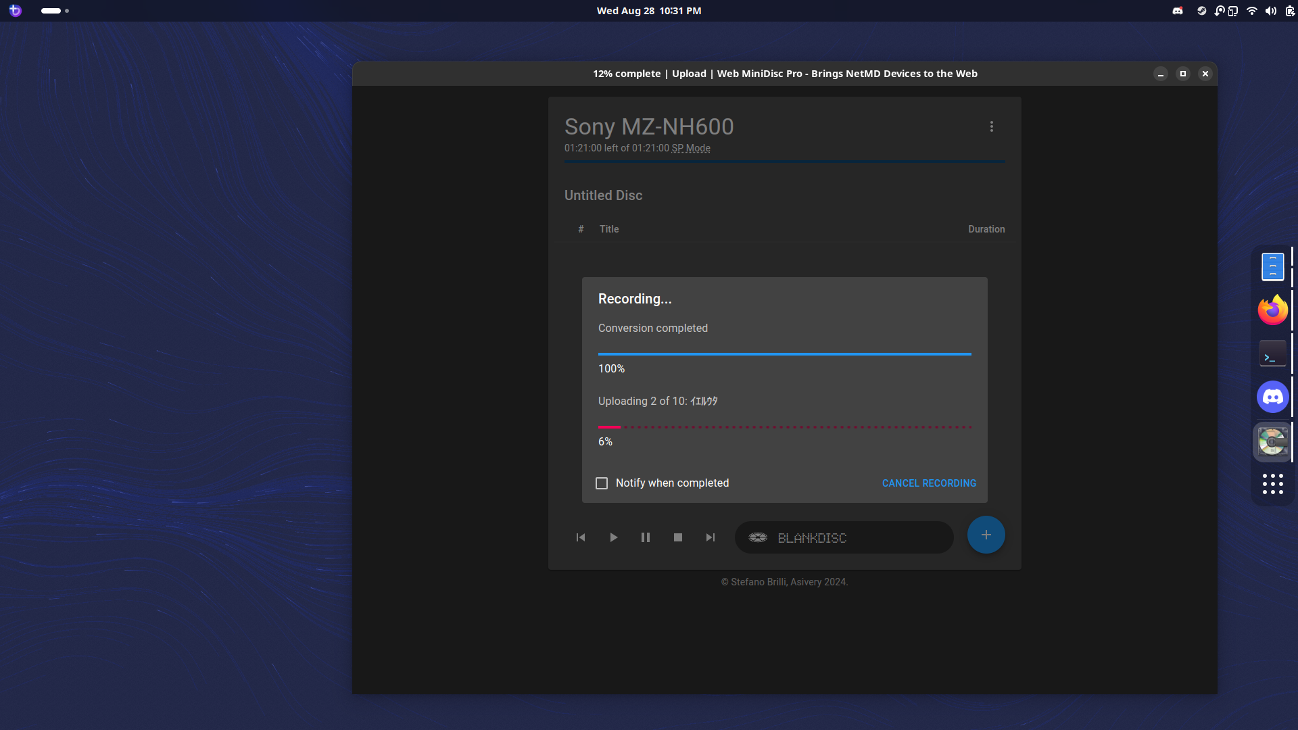Open the Files app from the dock
Image resolution: width=1298 pixels, height=730 pixels.
tap(1272, 266)
